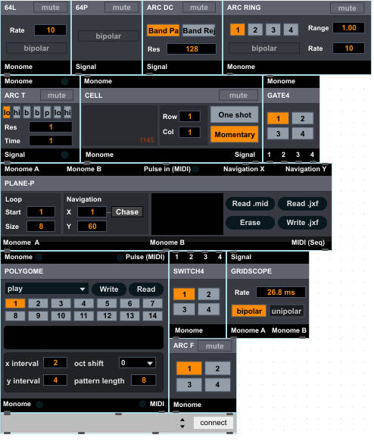Viewport: 374px width, 441px height.
Task: Select Band Pass in ARC DC
Action: 163,30
